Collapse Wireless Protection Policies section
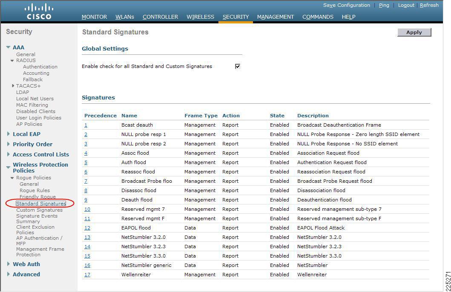This screenshot has height=292, width=451. (x=9, y=167)
